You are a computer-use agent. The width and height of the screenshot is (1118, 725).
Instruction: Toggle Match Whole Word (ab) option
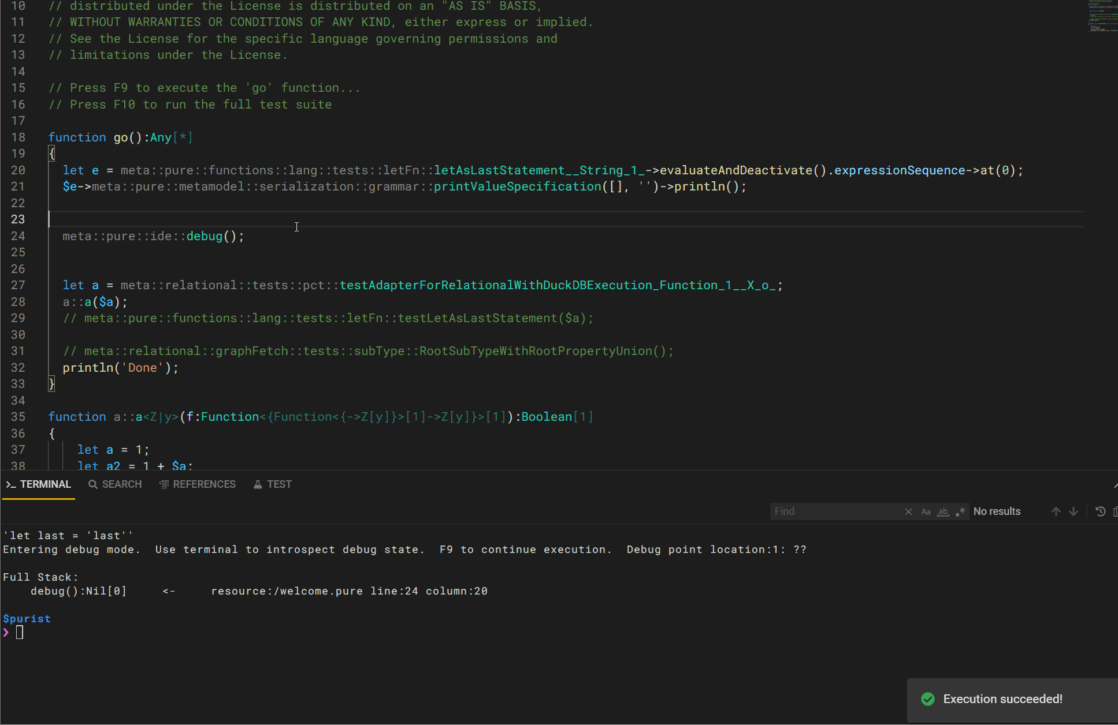(x=943, y=511)
